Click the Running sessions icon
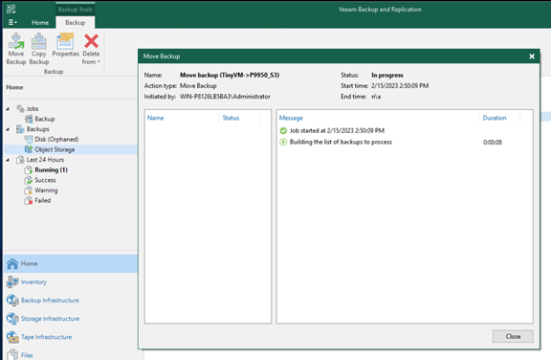This screenshot has height=360, width=551. (29, 169)
